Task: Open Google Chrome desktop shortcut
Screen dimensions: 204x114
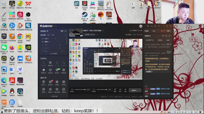Action: point(20,38)
